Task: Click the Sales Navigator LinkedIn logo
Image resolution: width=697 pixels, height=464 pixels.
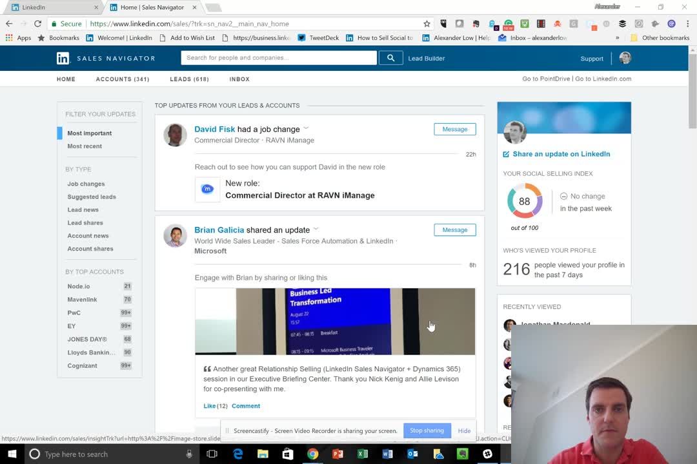Action: [63, 58]
